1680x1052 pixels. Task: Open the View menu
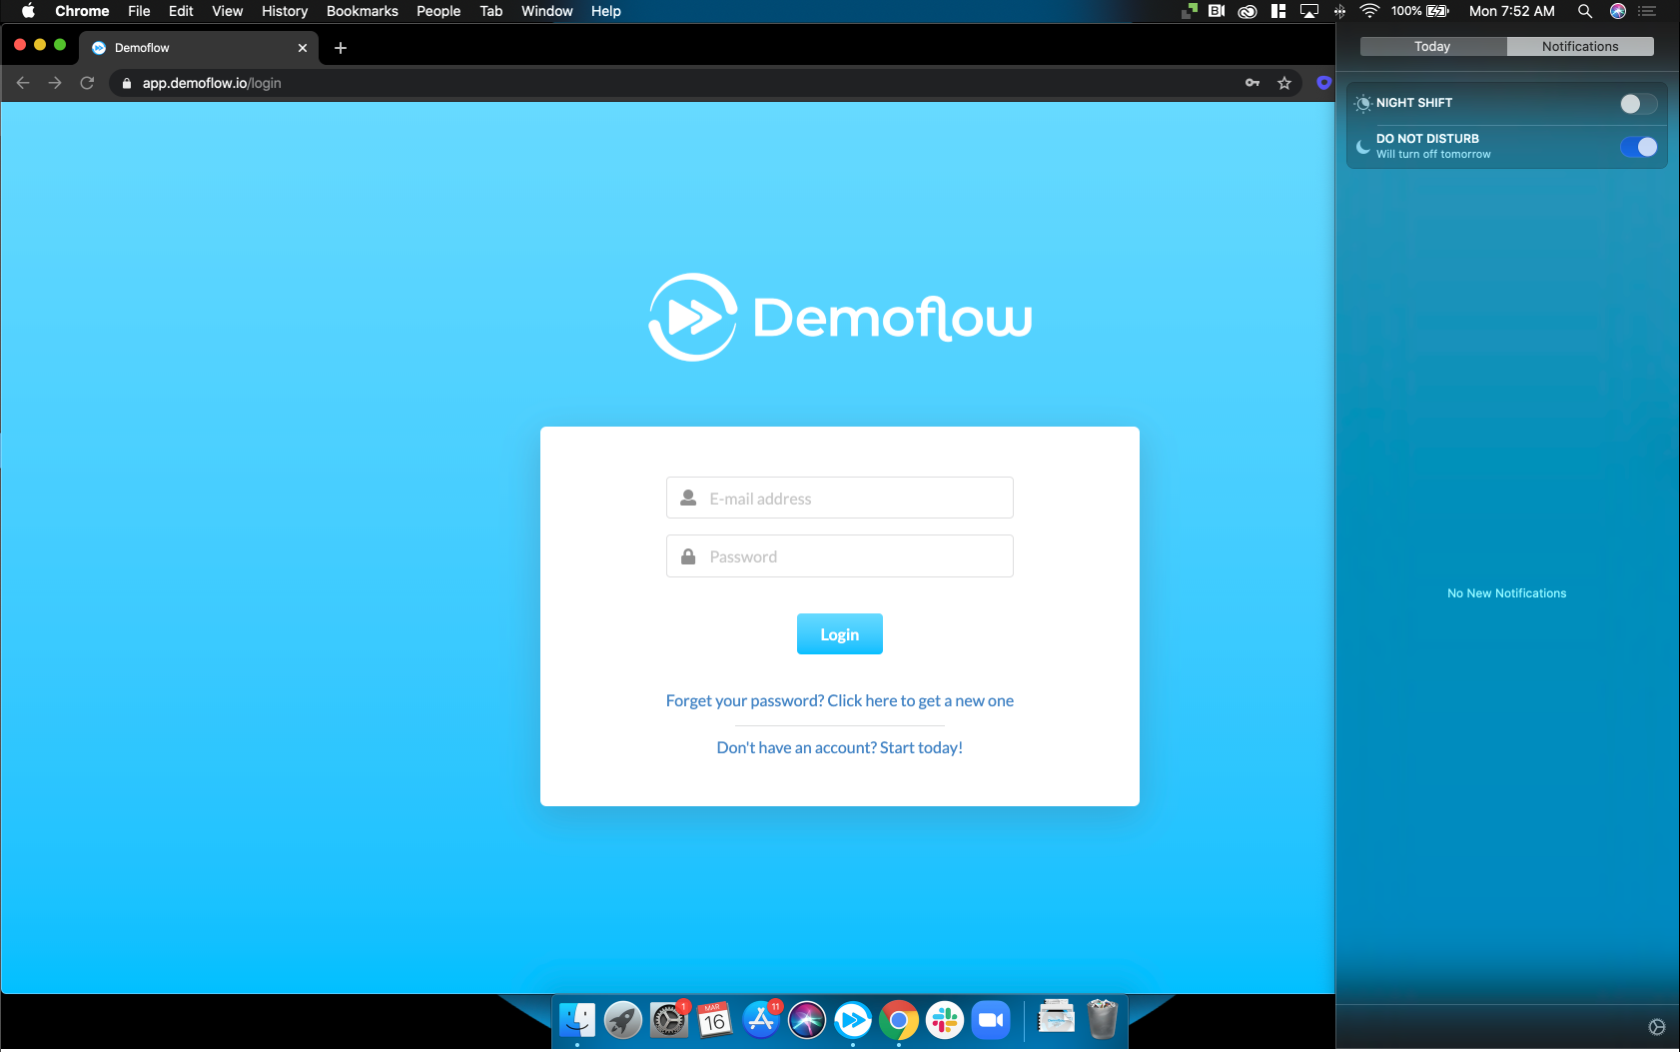click(x=228, y=11)
